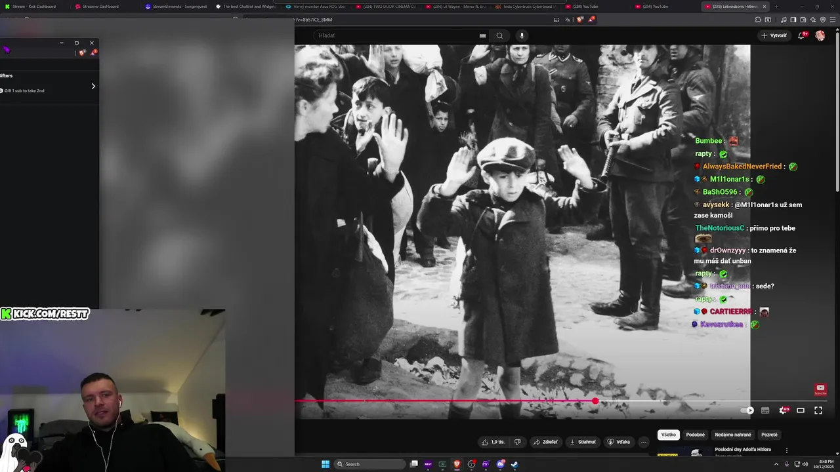Viewport: 840px width, 472px height.
Task: Open the media playlist music-note icon
Action: (x=784, y=20)
